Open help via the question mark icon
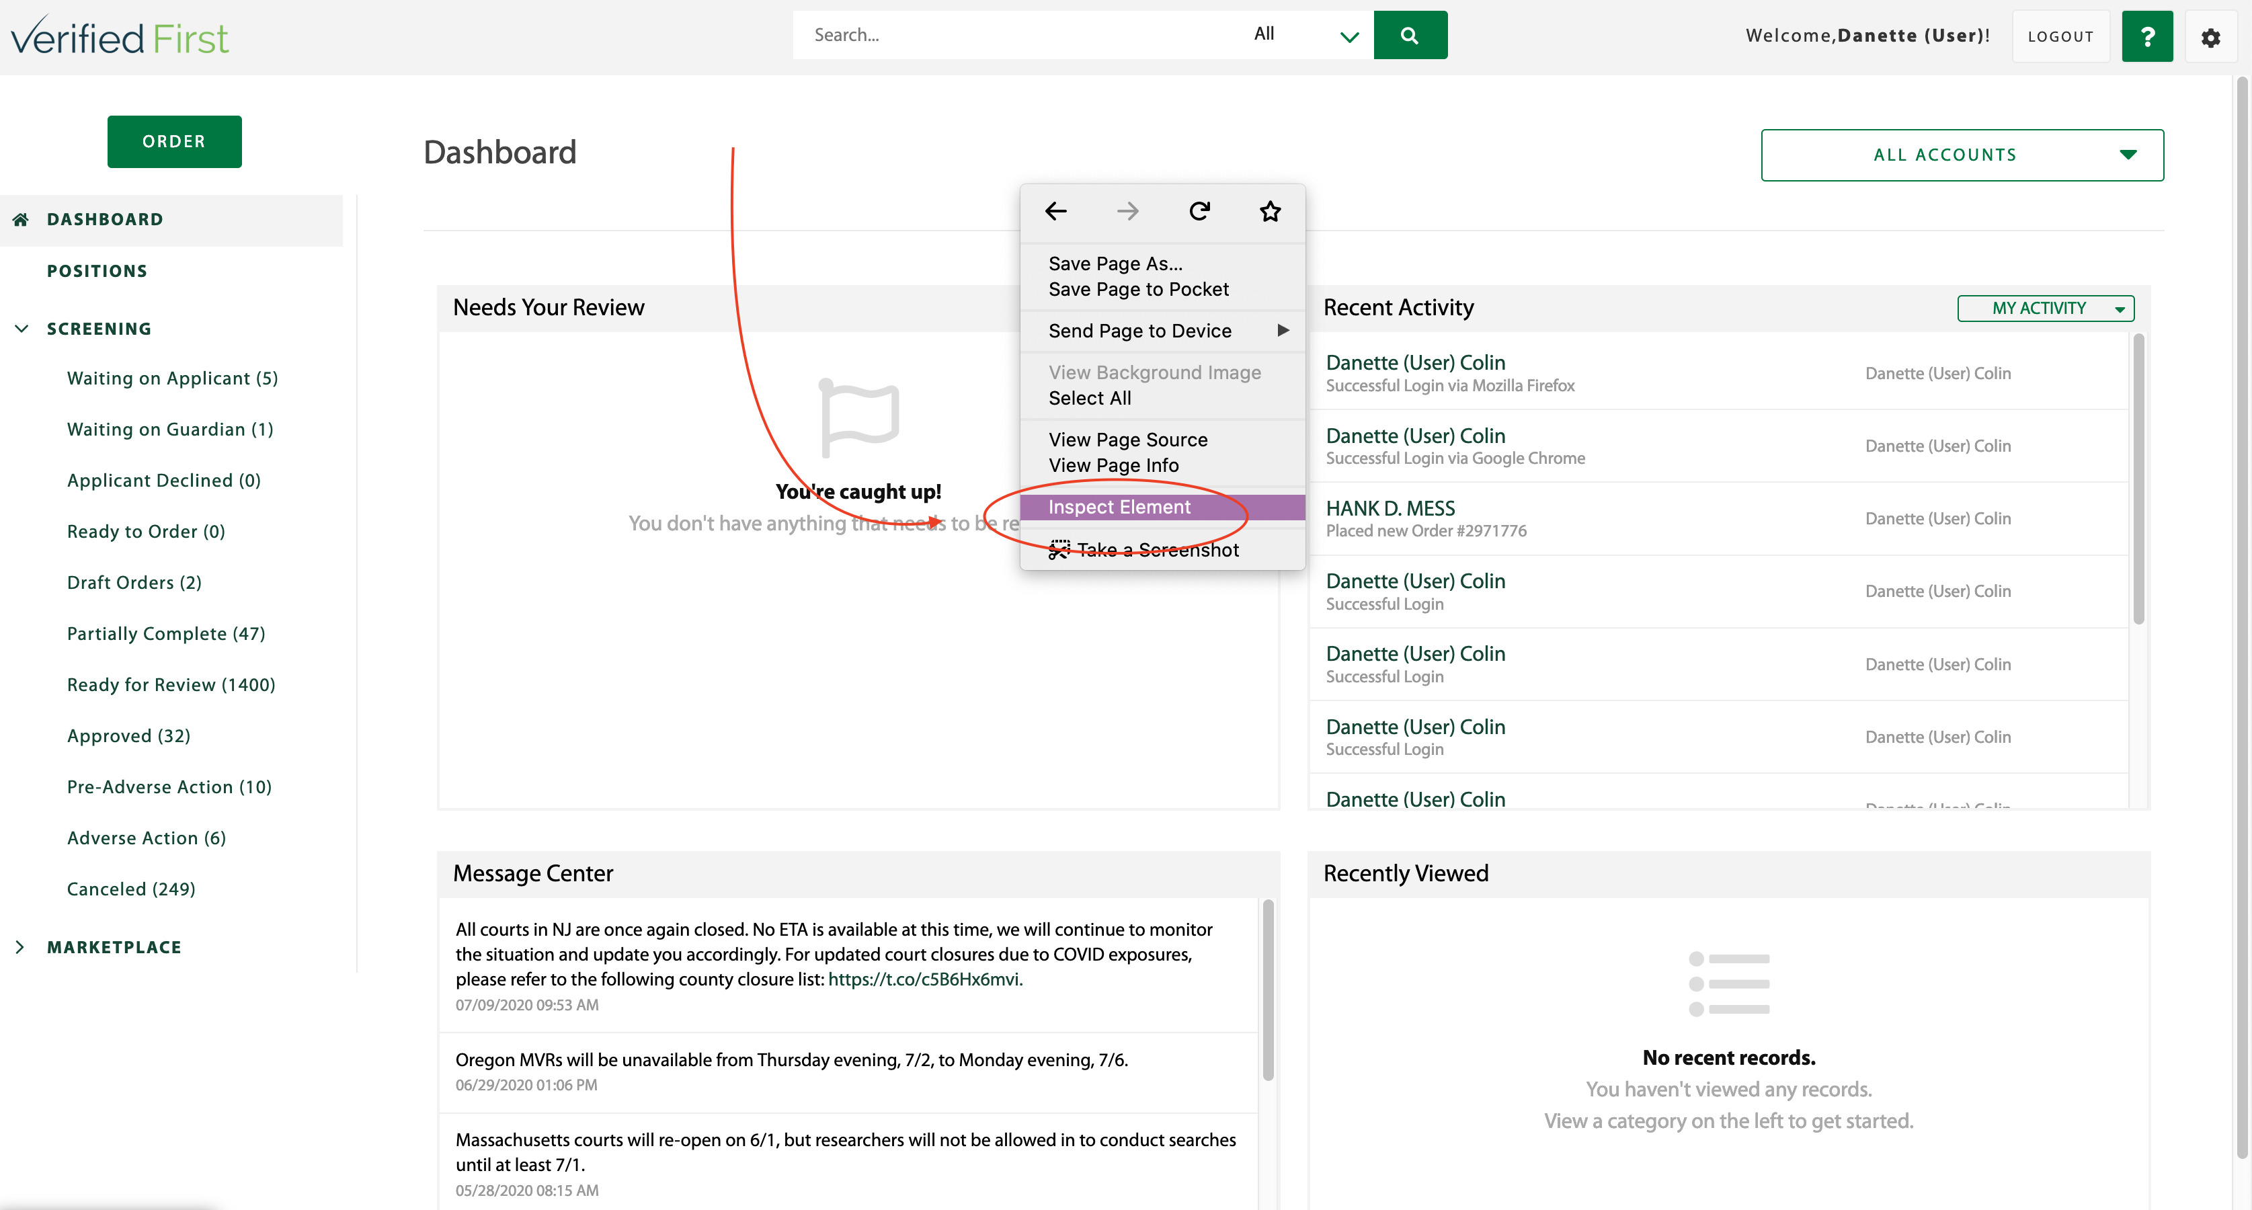The height and width of the screenshot is (1210, 2252). 2146,37
